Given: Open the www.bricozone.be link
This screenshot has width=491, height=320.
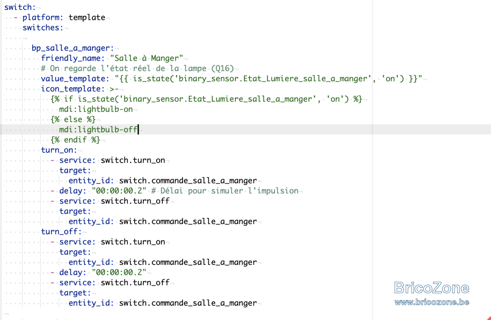Looking at the screenshot, I should pos(432,302).
